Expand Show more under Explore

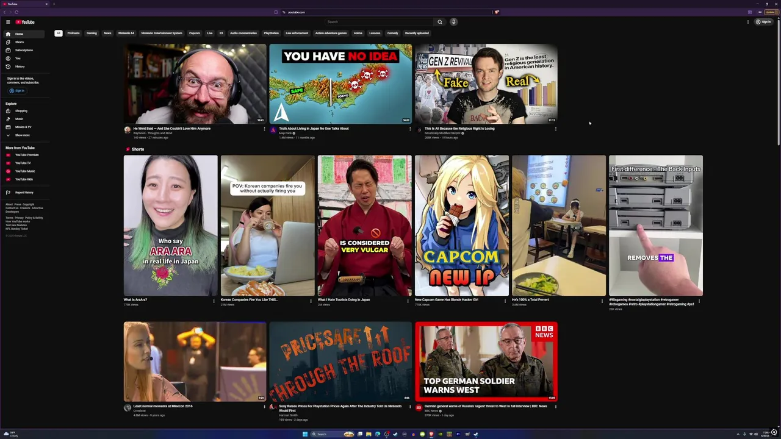coord(24,135)
